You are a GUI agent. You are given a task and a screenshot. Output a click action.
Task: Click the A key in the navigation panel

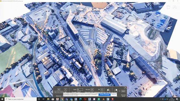point(56,92)
